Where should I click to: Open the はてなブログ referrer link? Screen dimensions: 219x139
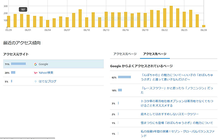(47, 81)
